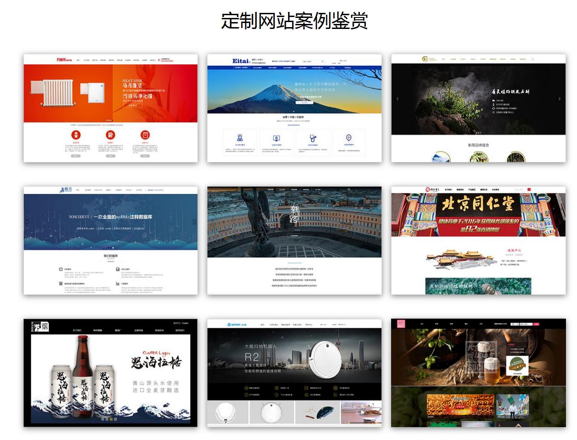This screenshot has width=577, height=440.
Task: Click the red star badge service icon
Action: [x=76, y=135]
